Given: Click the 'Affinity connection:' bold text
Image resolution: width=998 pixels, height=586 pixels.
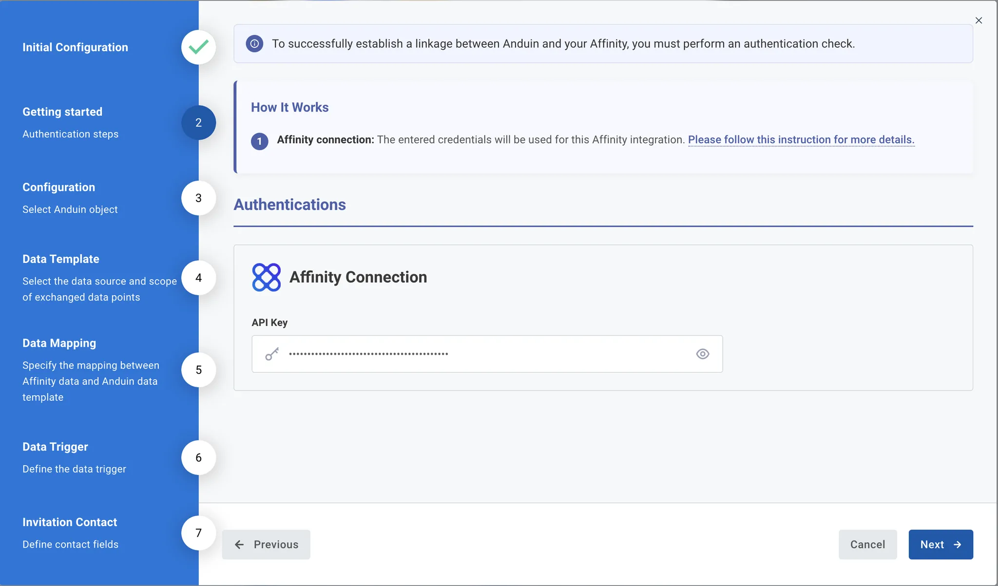Looking at the screenshot, I should tap(326, 140).
